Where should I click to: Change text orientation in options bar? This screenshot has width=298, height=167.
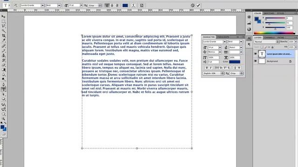tap(15, 6)
